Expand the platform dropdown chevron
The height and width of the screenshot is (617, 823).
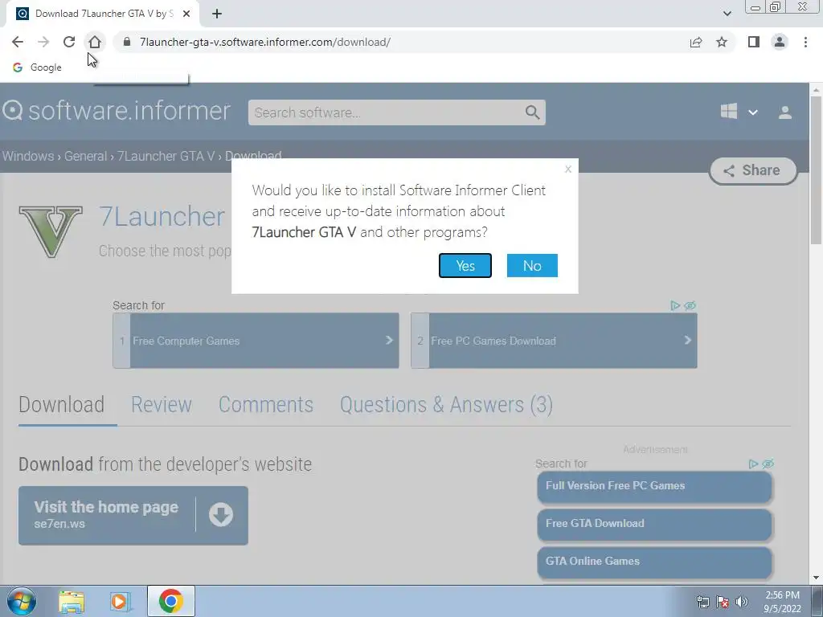752,112
